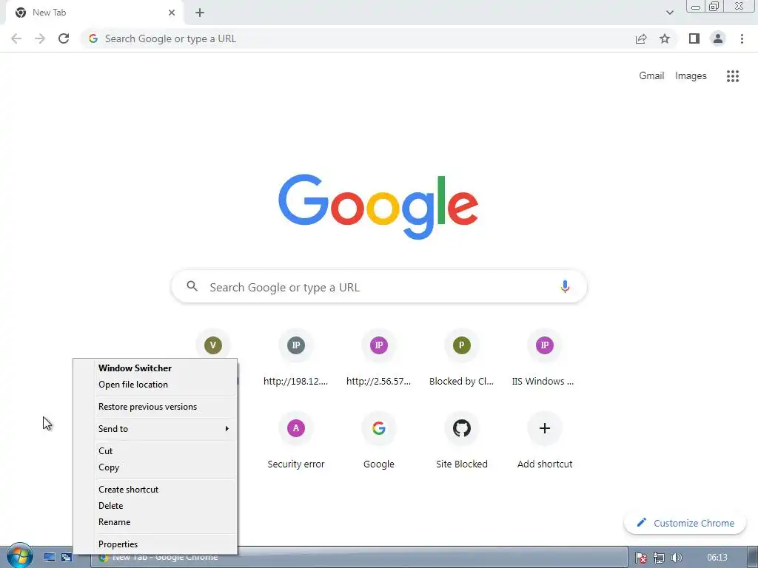
Task: Open the volume speaker tray icon
Action: pyautogui.click(x=677, y=558)
